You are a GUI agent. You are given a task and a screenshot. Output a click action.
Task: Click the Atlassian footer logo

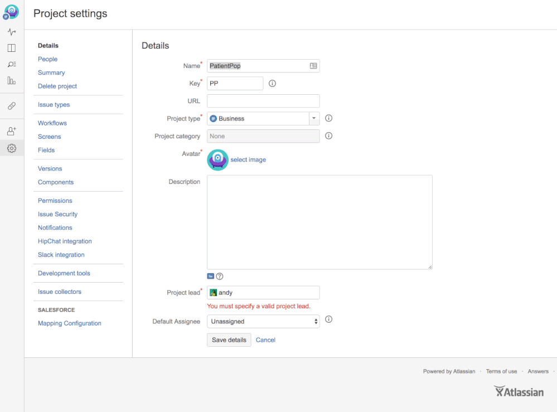pyautogui.click(x=519, y=391)
